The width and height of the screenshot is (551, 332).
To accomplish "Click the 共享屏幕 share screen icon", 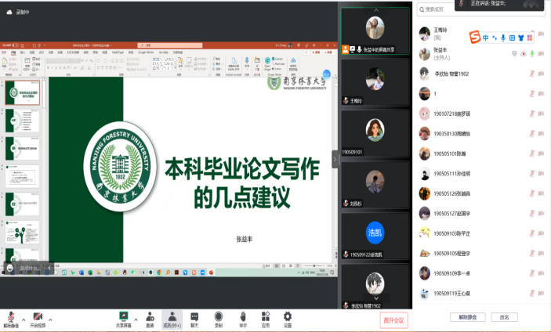I will click(x=123, y=316).
